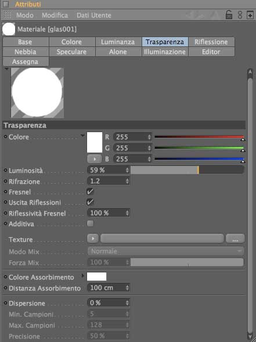Click the glas001 material sphere icon
This screenshot has width=256, height=342.
click(x=9, y=29)
